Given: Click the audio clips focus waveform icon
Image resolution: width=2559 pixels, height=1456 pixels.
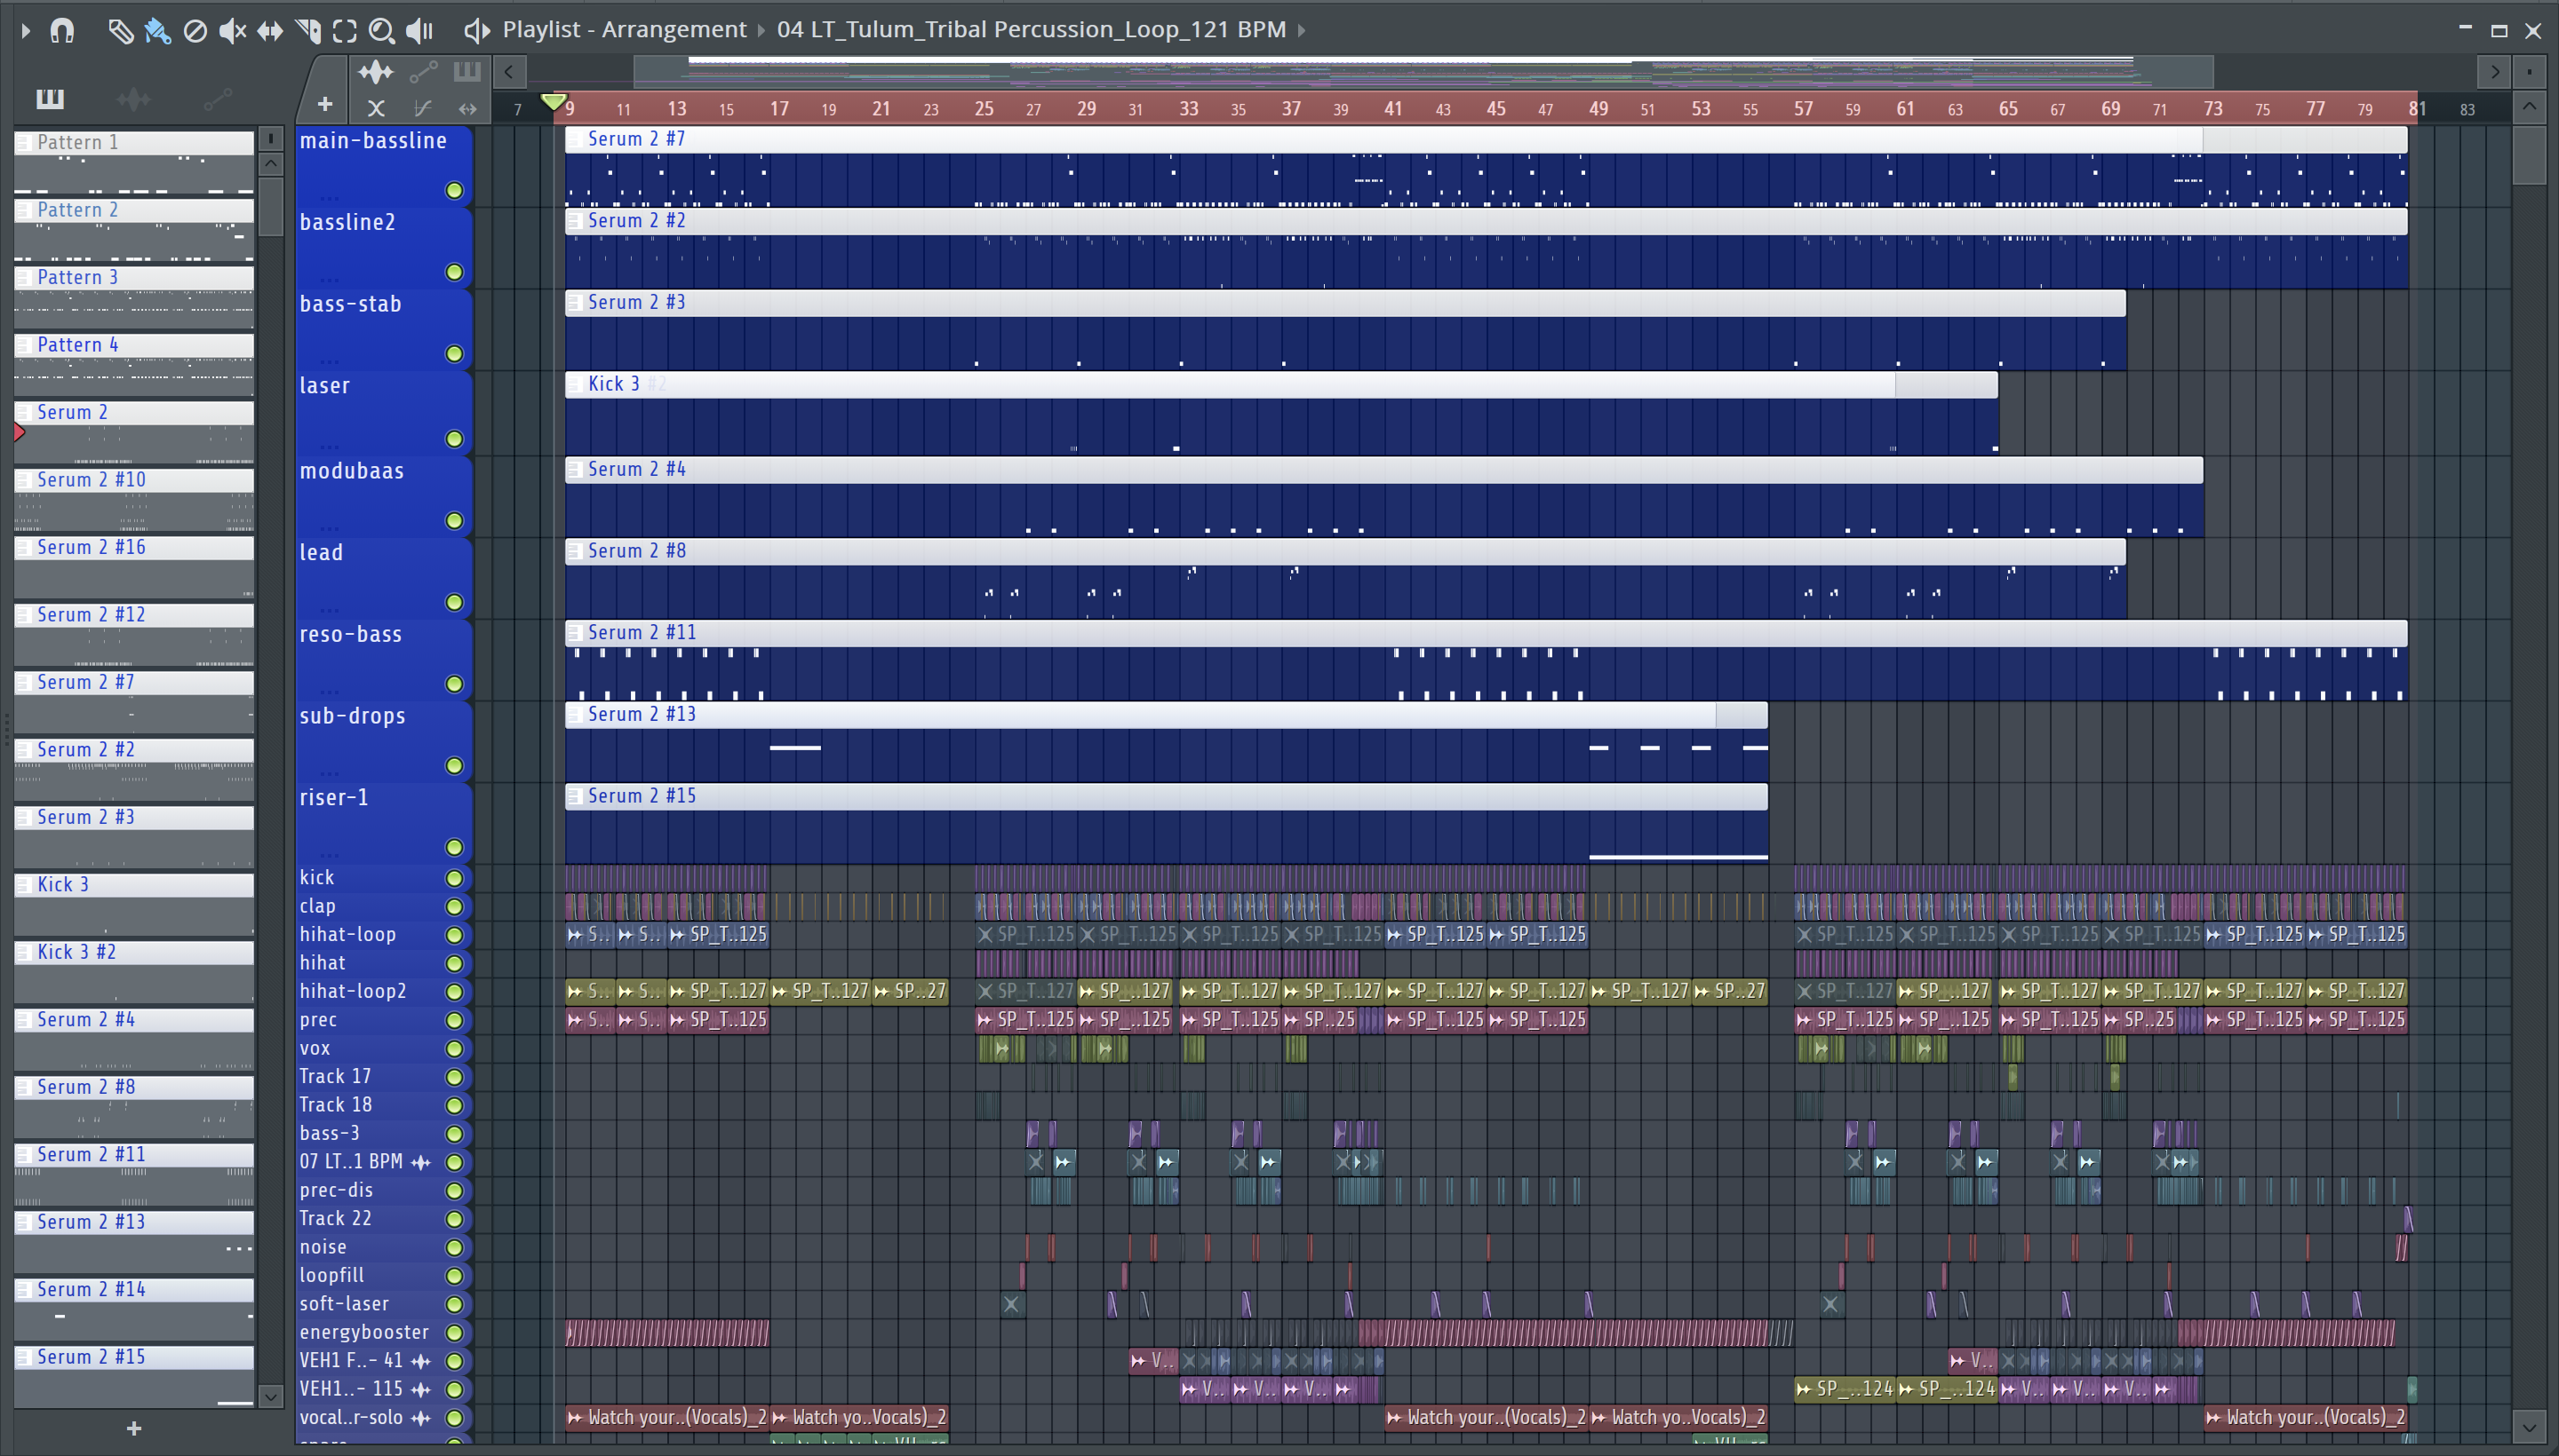Looking at the screenshot, I should 375,72.
